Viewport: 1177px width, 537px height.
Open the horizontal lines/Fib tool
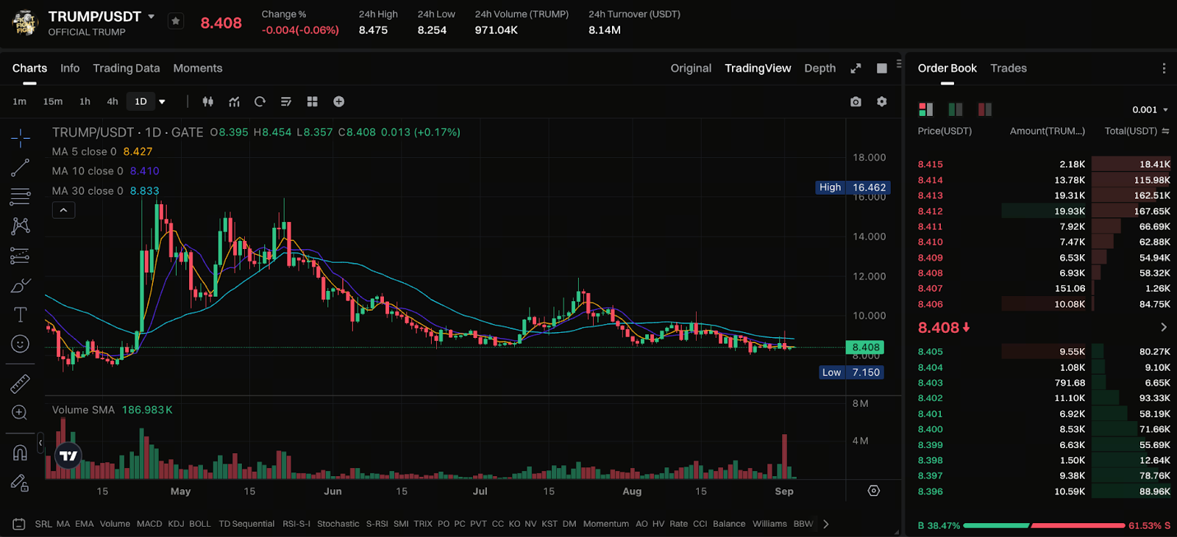(x=21, y=197)
